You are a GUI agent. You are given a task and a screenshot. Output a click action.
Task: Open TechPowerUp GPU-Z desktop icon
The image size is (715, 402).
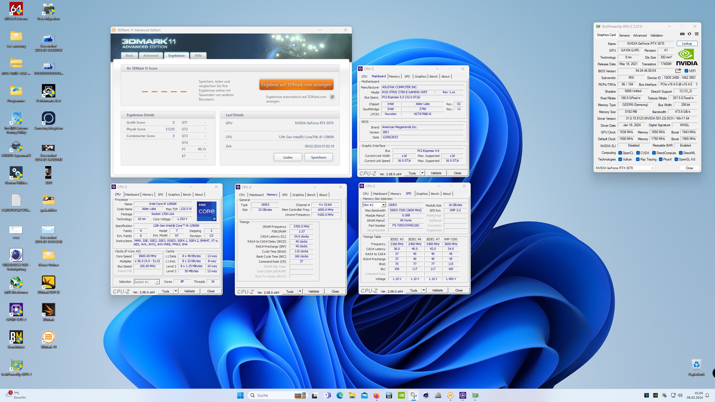pyautogui.click(x=16, y=367)
